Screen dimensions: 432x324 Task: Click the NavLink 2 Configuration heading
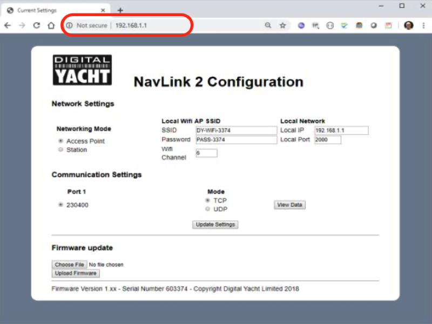(x=218, y=82)
